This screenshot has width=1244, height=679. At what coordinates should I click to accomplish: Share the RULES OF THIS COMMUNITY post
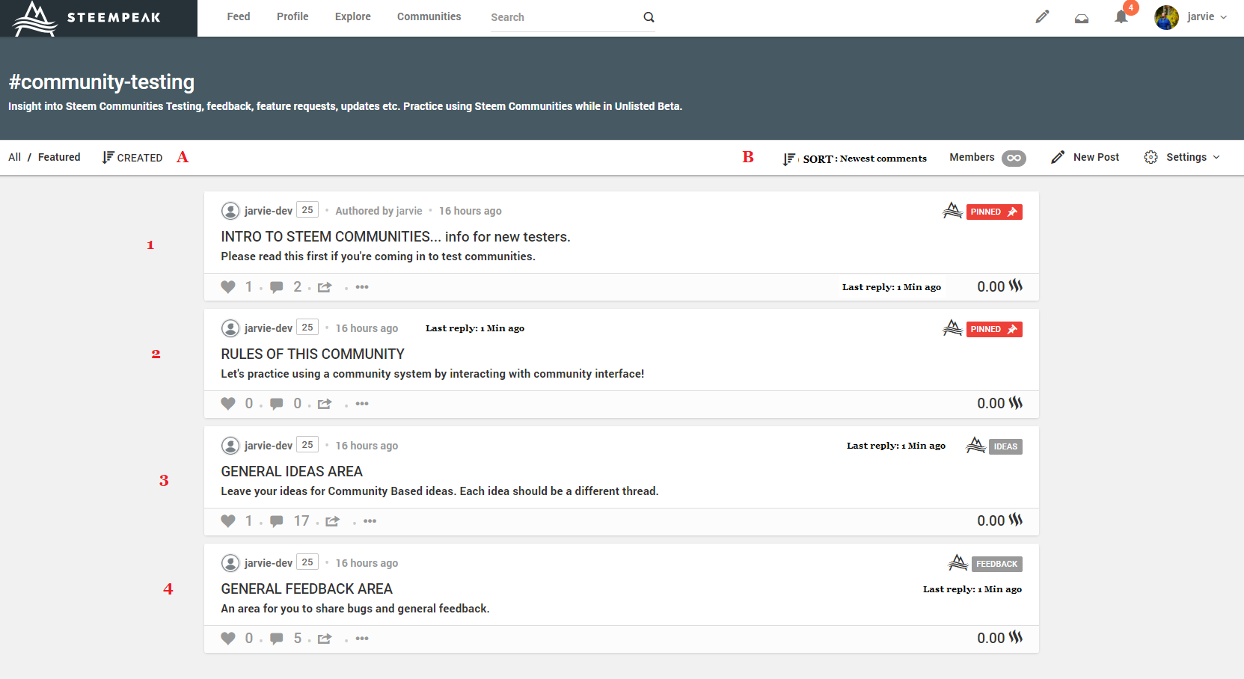click(325, 404)
